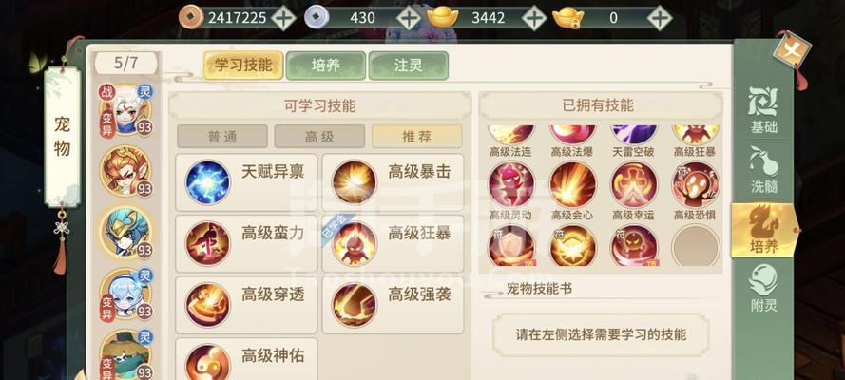Image resolution: width=845 pixels, height=380 pixels.
Task: Tap the owned 高级会心 skill icon
Action: [x=573, y=185]
